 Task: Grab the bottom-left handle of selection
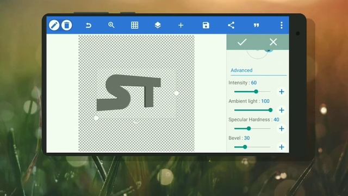(96, 118)
